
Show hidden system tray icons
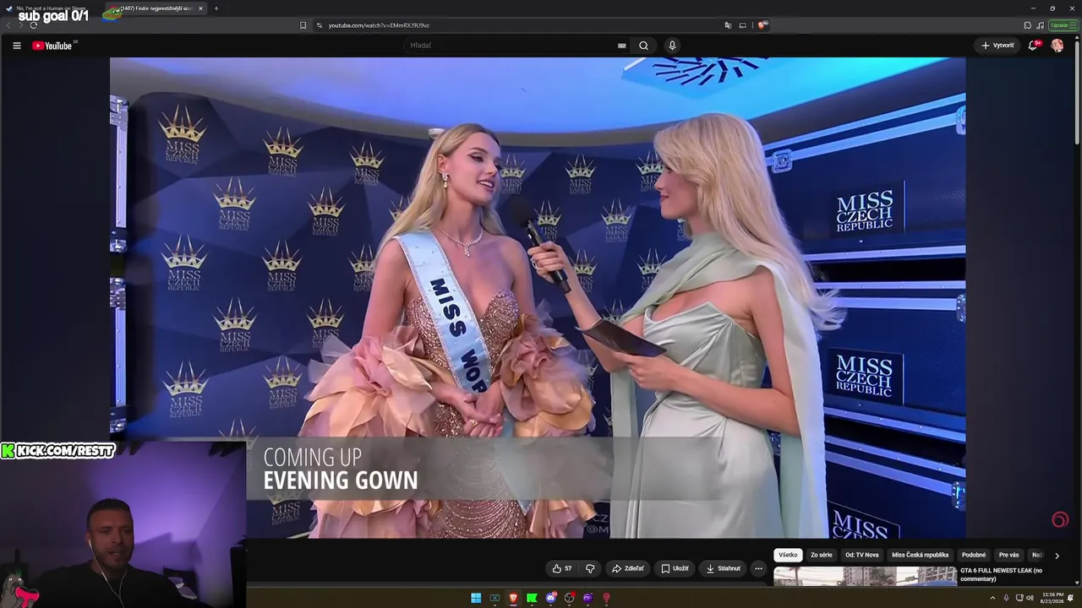tap(992, 598)
